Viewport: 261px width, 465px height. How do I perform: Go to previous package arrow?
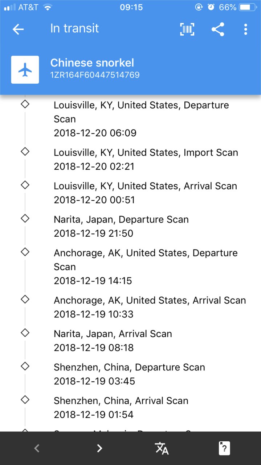37,448
